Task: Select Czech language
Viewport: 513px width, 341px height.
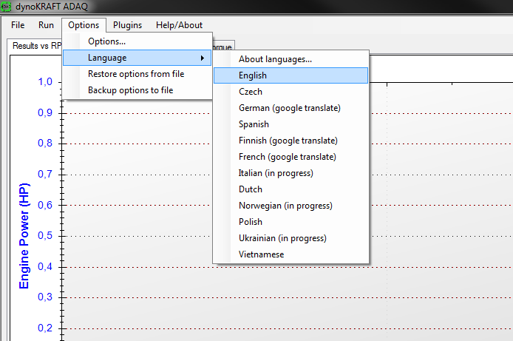Action: click(x=291, y=92)
